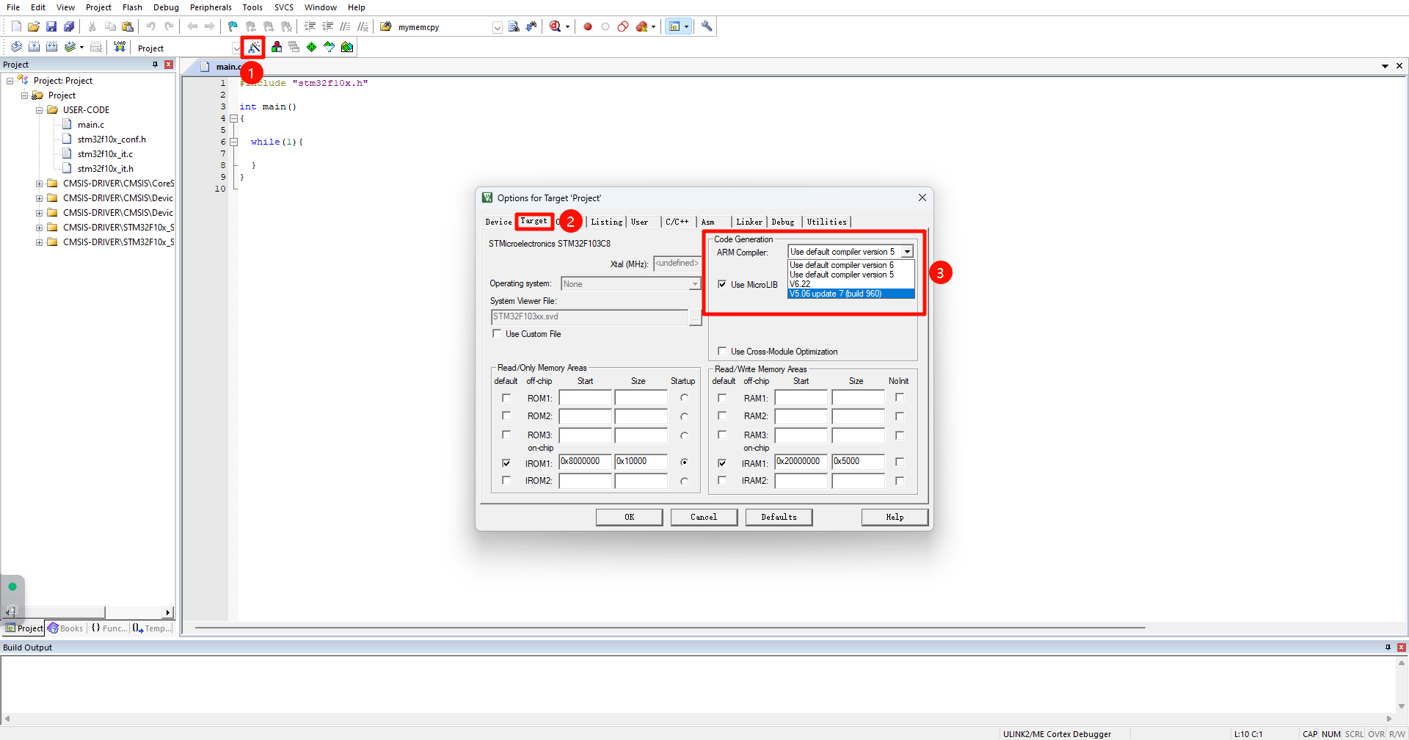Enable Use Cross-Module Optimization
The height and width of the screenshot is (740, 1409).
click(722, 352)
